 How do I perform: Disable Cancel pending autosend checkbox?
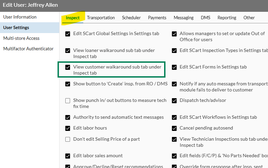(x=174, y=128)
